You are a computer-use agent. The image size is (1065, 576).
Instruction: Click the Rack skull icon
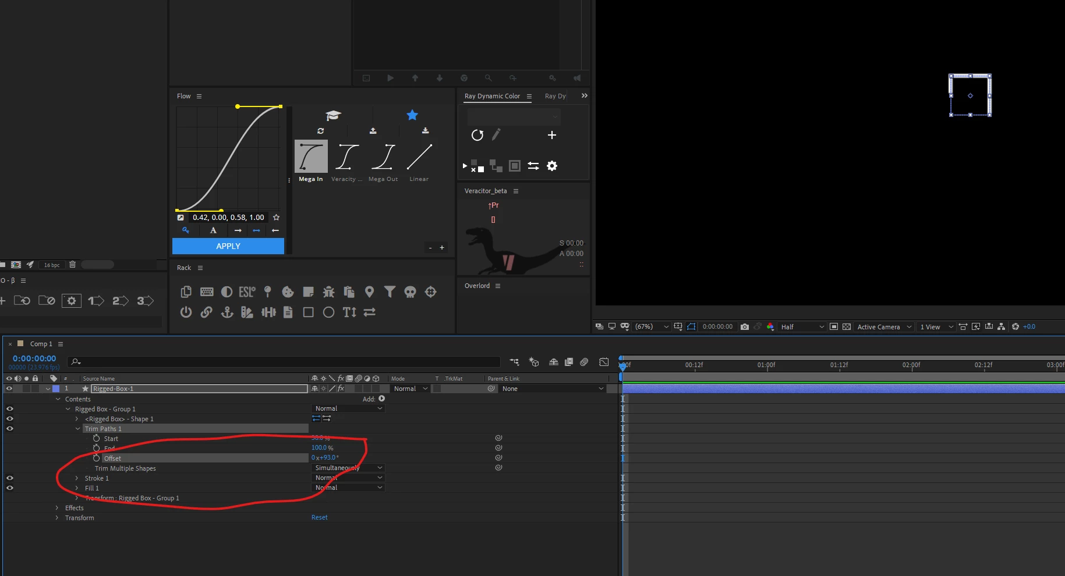410,292
